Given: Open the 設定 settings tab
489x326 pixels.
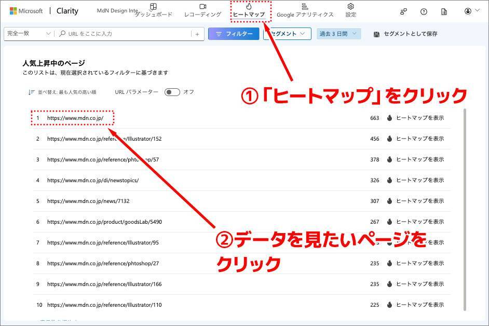Looking at the screenshot, I should tap(351, 10).
